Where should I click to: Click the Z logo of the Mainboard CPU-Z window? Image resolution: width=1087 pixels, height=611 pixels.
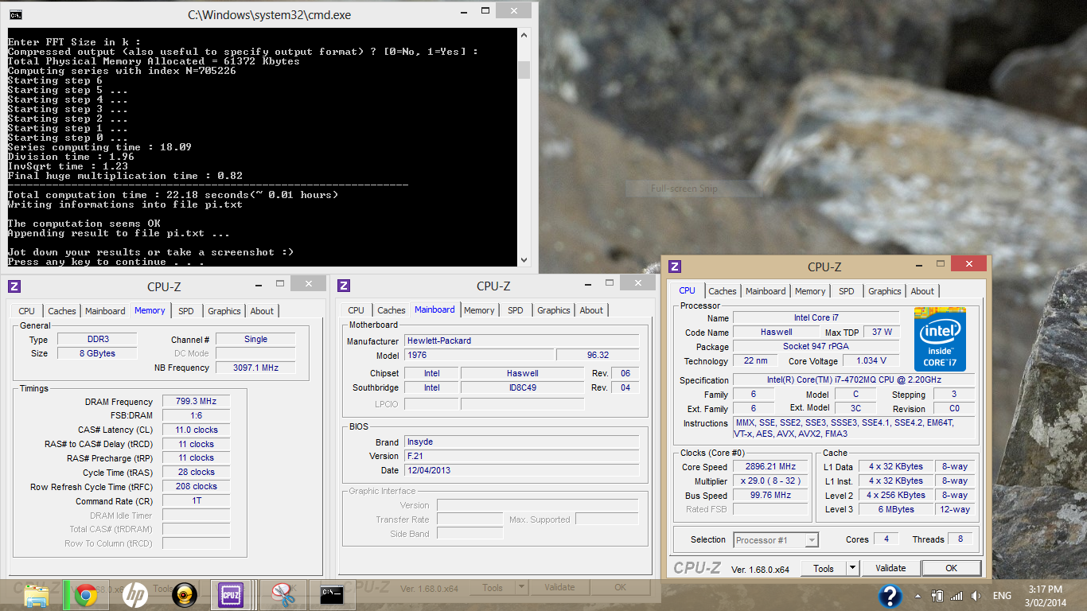pyautogui.click(x=344, y=286)
